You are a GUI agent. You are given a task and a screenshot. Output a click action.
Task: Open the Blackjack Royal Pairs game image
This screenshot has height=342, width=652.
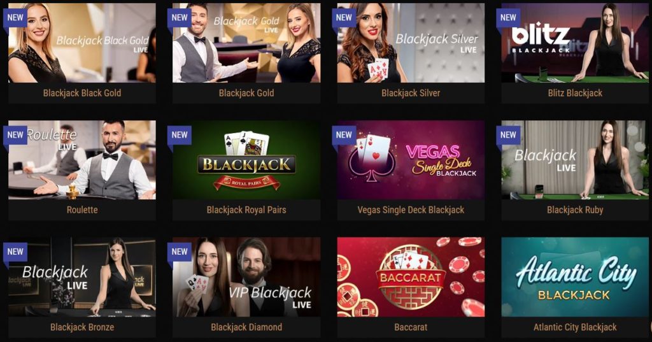pyautogui.click(x=246, y=160)
